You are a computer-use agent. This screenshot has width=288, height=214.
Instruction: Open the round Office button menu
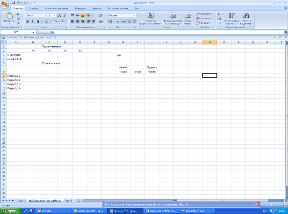[5, 5]
